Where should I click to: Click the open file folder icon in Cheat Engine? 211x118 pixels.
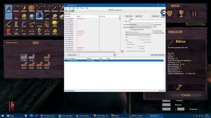tap(70, 11)
